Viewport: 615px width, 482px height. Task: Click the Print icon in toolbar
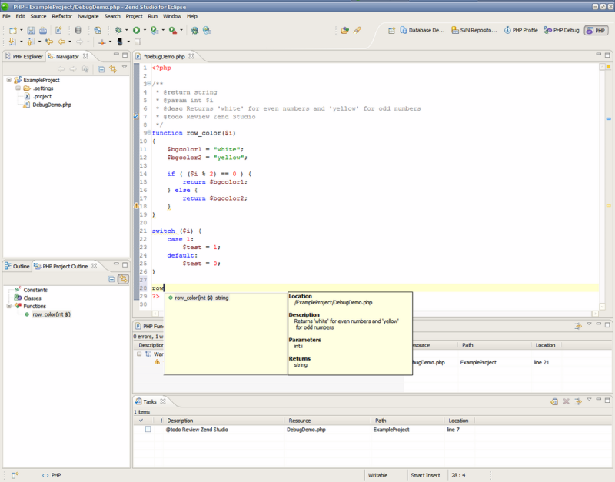[x=43, y=30]
